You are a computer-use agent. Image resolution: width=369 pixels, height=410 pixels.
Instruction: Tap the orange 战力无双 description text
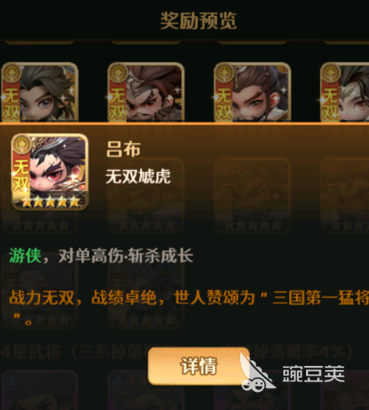pyautogui.click(x=189, y=306)
